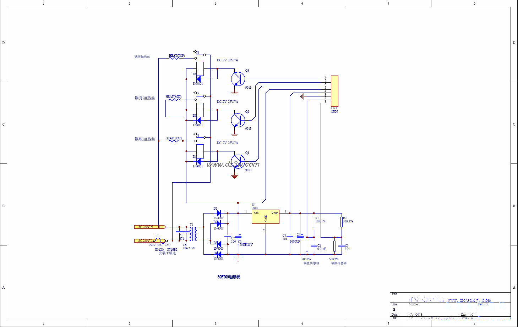This screenshot has width=518, height=327.
Task: Select the HEAT(TOP) resistor symbol
Action: pos(174,58)
